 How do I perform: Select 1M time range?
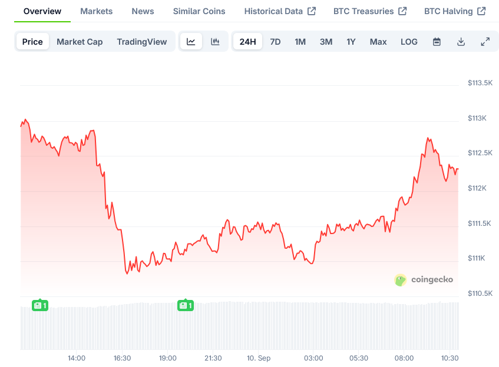pos(300,42)
